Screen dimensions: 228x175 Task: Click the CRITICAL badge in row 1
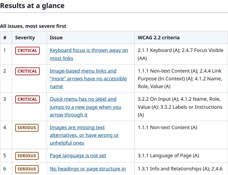coord(27,50)
